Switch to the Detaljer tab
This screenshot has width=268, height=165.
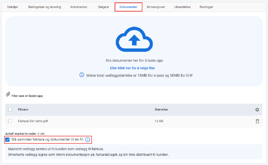(x=13, y=7)
